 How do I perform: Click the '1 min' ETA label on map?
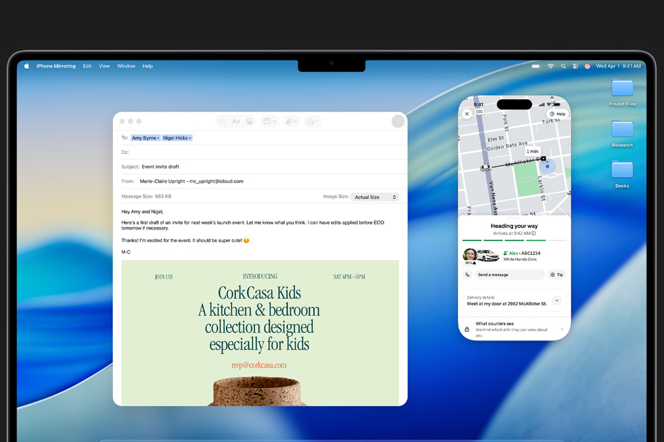point(532,151)
